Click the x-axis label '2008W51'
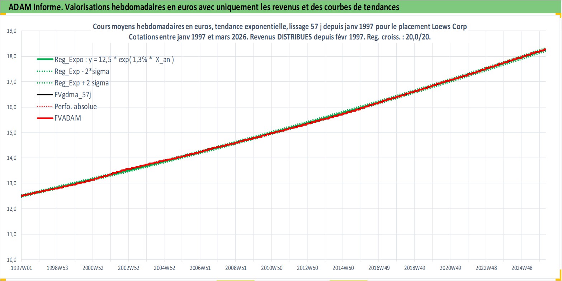 [x=236, y=268]
